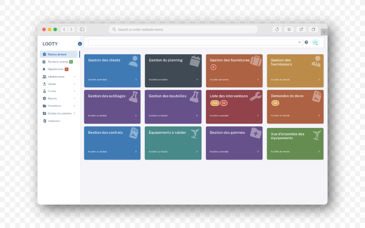
Task: Click the person icon on Gestion des clients card
Action: pyautogui.click(x=133, y=61)
